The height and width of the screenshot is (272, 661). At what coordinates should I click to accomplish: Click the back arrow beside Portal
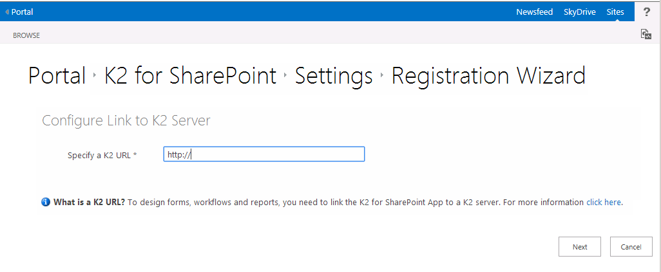click(x=7, y=12)
